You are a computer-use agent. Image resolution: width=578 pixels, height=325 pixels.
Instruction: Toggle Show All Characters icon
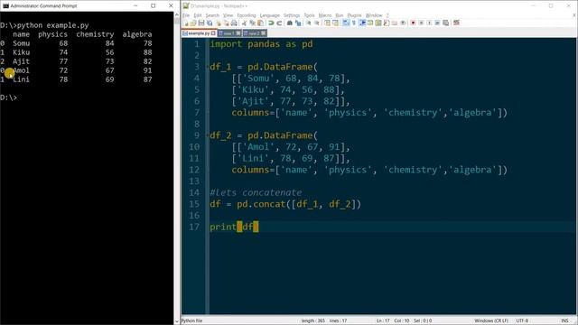(x=353, y=23)
